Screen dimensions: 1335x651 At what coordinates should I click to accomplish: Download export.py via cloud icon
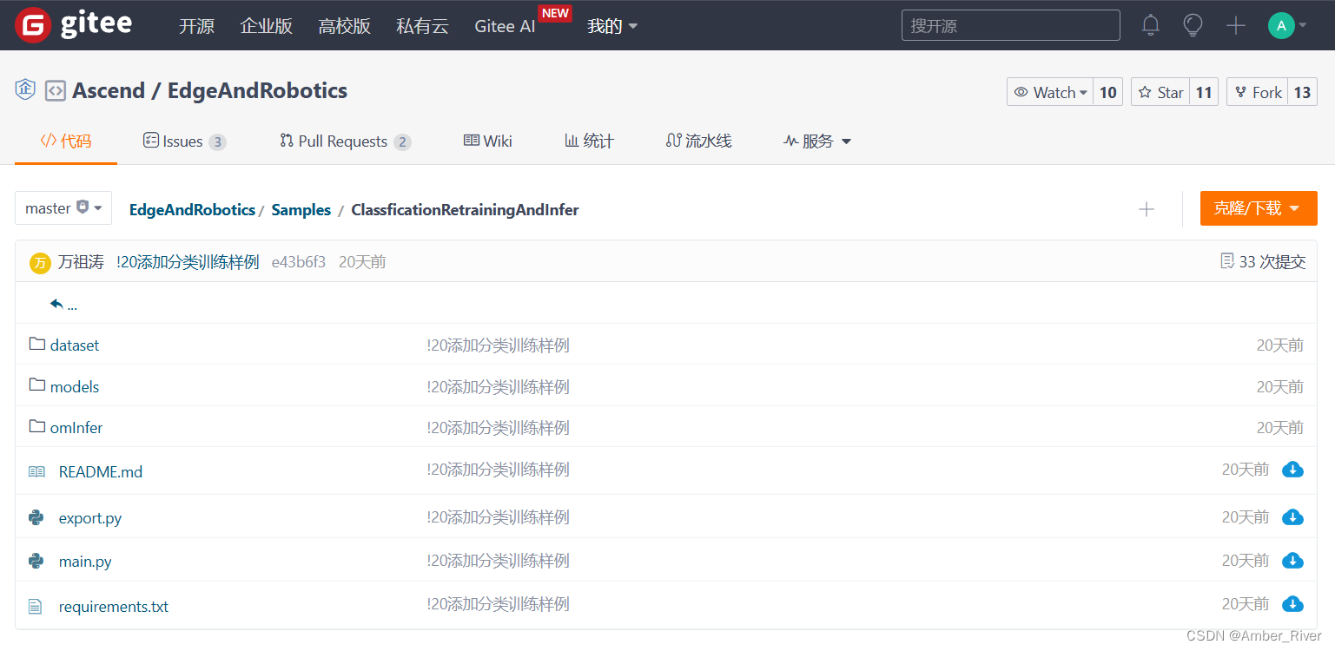point(1292,516)
